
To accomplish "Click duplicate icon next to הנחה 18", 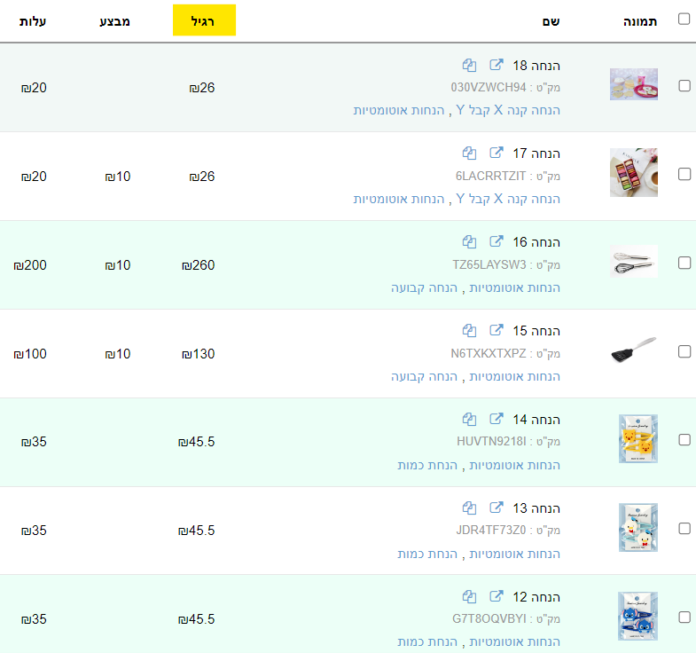I will click(x=470, y=65).
